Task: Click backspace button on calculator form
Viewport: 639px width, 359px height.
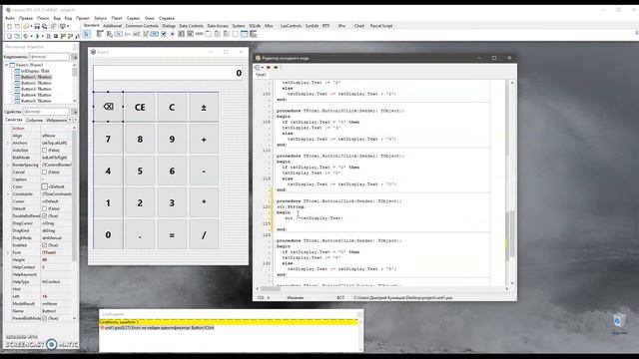Action: point(108,107)
